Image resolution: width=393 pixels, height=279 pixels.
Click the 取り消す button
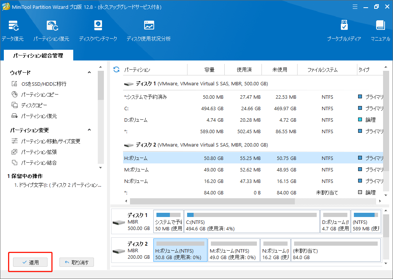[77, 262]
